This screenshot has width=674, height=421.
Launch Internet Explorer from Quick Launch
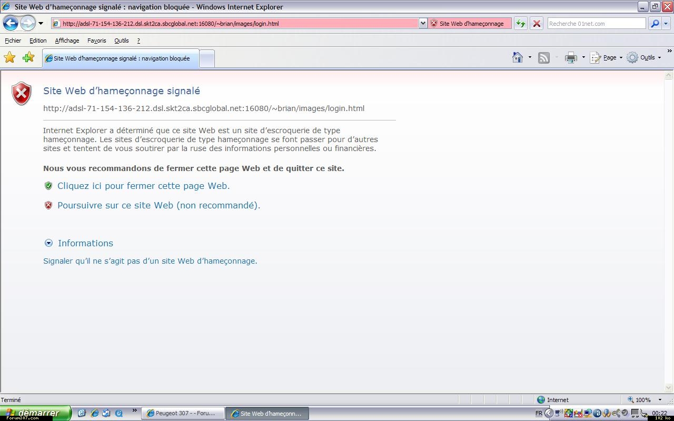[x=95, y=414]
